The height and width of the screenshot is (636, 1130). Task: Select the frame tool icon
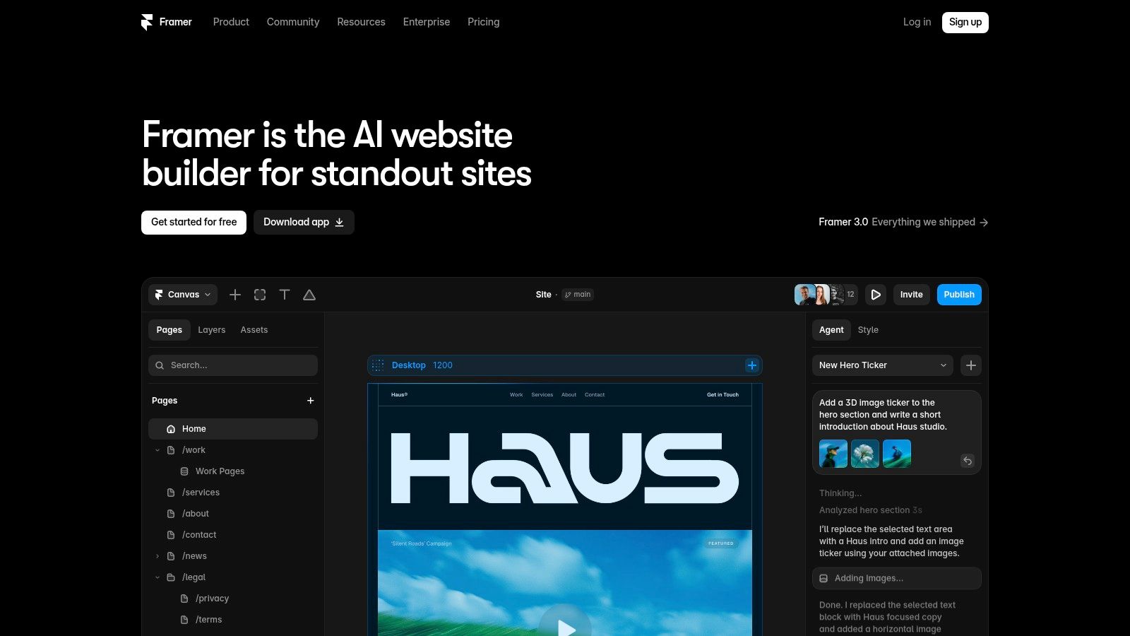point(260,295)
